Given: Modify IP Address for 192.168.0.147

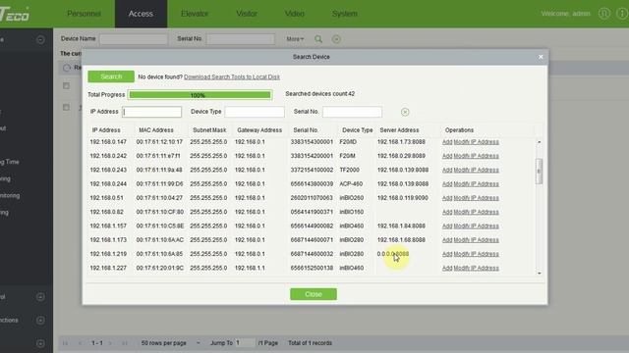Looking at the screenshot, I should coord(476,142).
